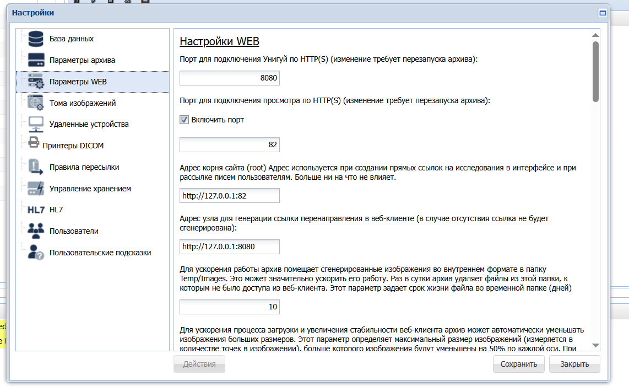The width and height of the screenshot is (629, 391).
Task: Toggle the Включить порт checkbox
Action: [184, 120]
